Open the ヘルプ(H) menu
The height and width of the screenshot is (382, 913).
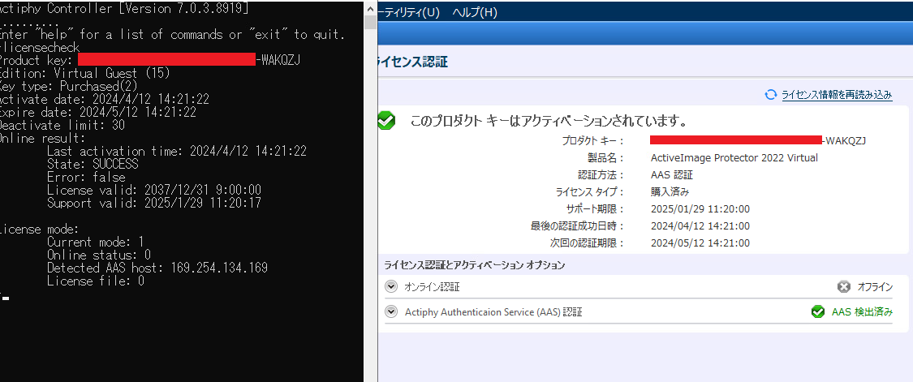[475, 12]
